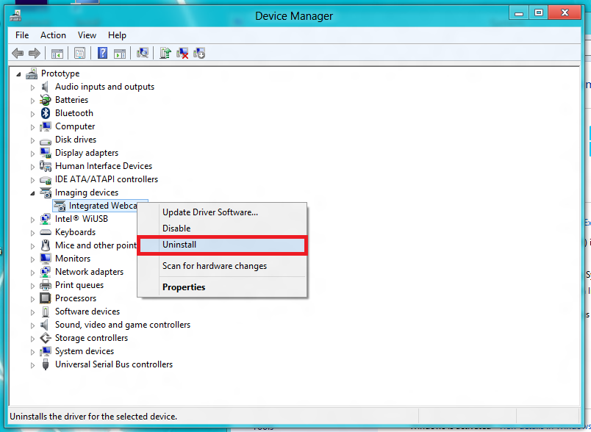The height and width of the screenshot is (432, 591).
Task: Click the Processors chip icon
Action: 46,298
